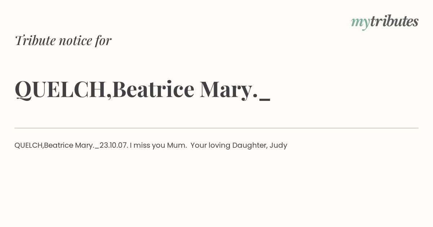Click the date 23.10.07 in the message
The height and width of the screenshot is (227, 433).
click(x=113, y=145)
